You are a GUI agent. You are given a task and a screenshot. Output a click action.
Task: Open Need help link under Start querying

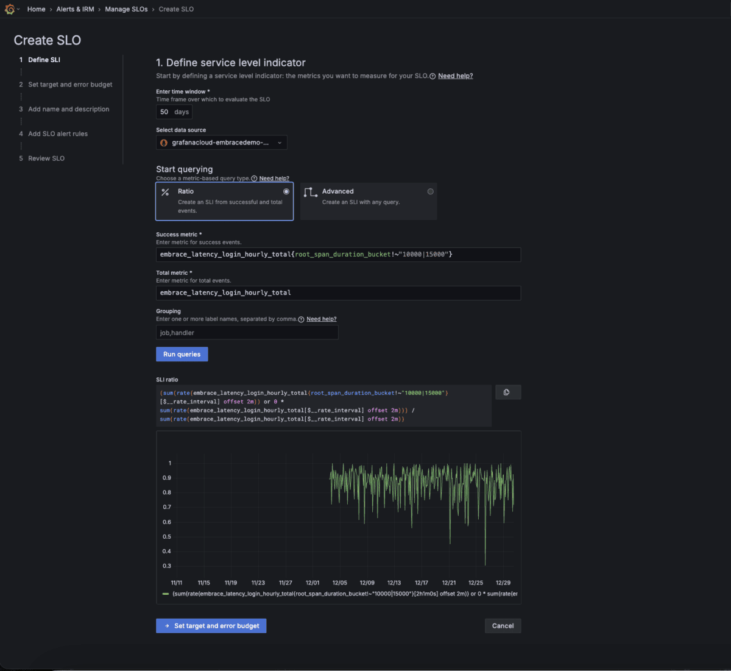click(274, 179)
